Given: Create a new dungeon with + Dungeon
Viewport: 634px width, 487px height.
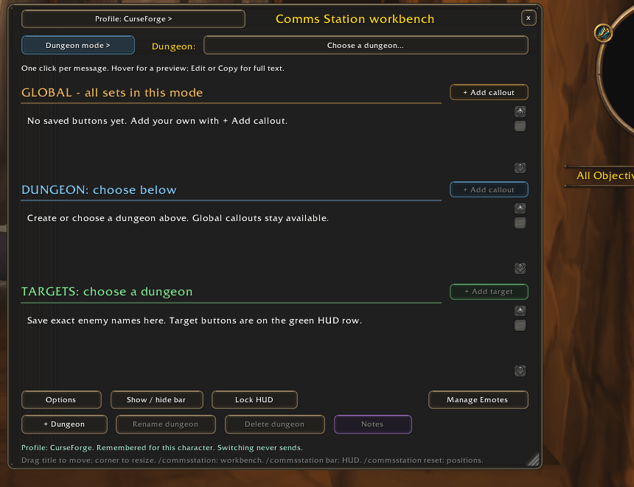Looking at the screenshot, I should [64, 424].
